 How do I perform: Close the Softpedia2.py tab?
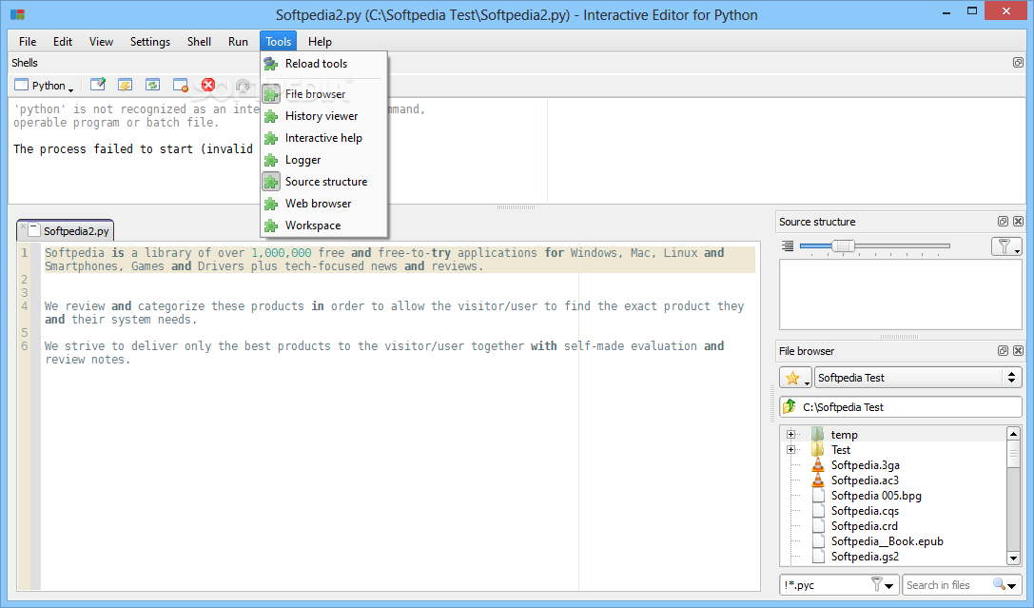[23, 226]
